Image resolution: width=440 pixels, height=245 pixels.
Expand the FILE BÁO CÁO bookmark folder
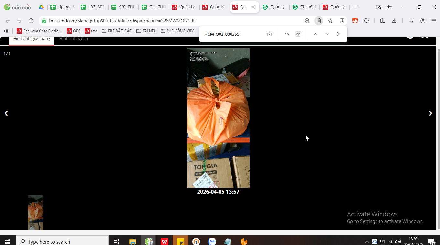(x=117, y=31)
